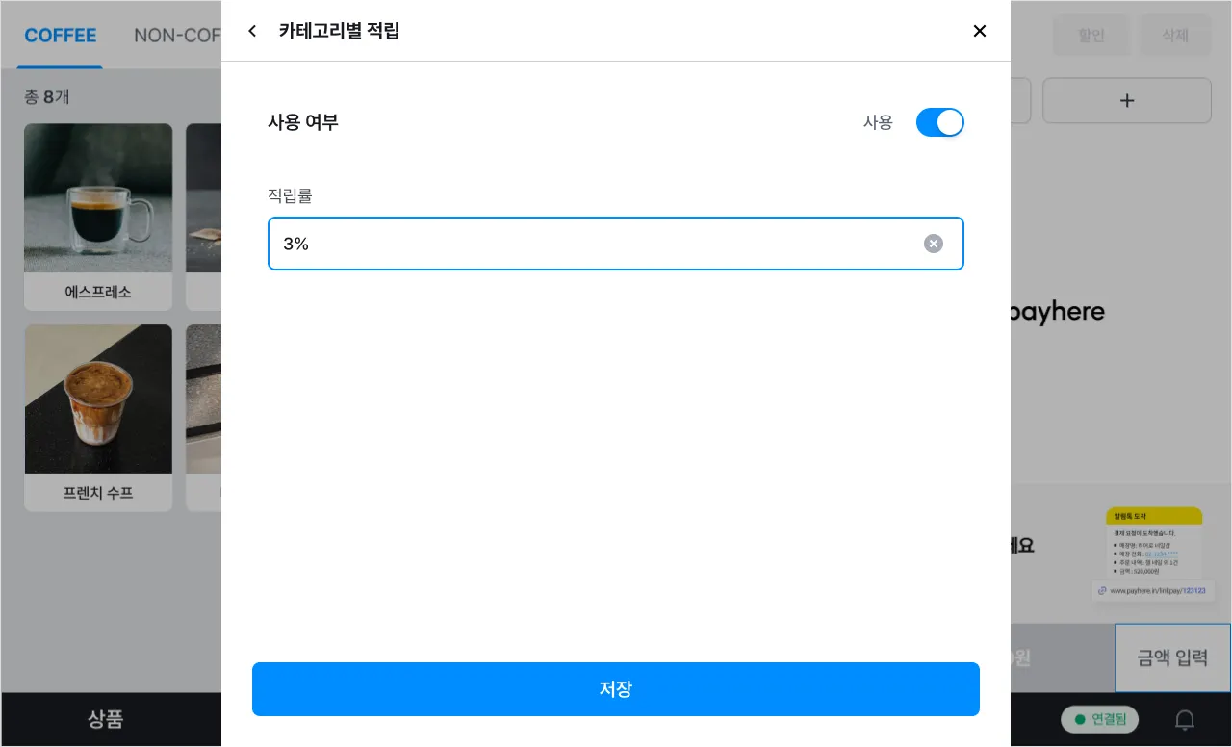Image resolution: width=1232 pixels, height=747 pixels.
Task: Select the 에스프레소 product thumbnail
Action: pos(98,197)
